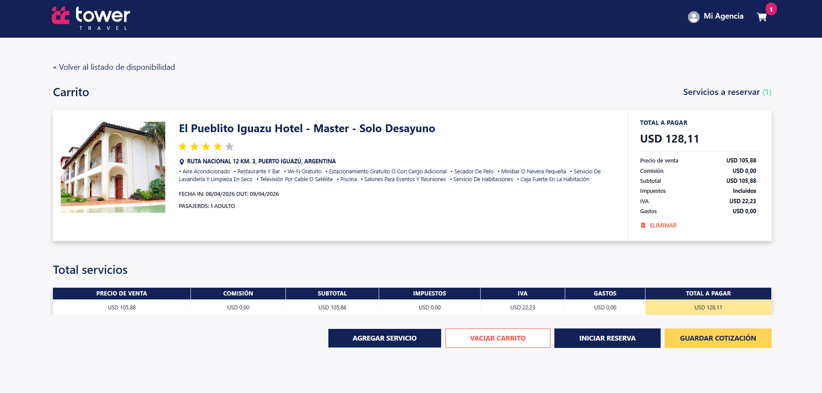Click the gray fifth rating star
The width and height of the screenshot is (822, 393).
tap(229, 147)
